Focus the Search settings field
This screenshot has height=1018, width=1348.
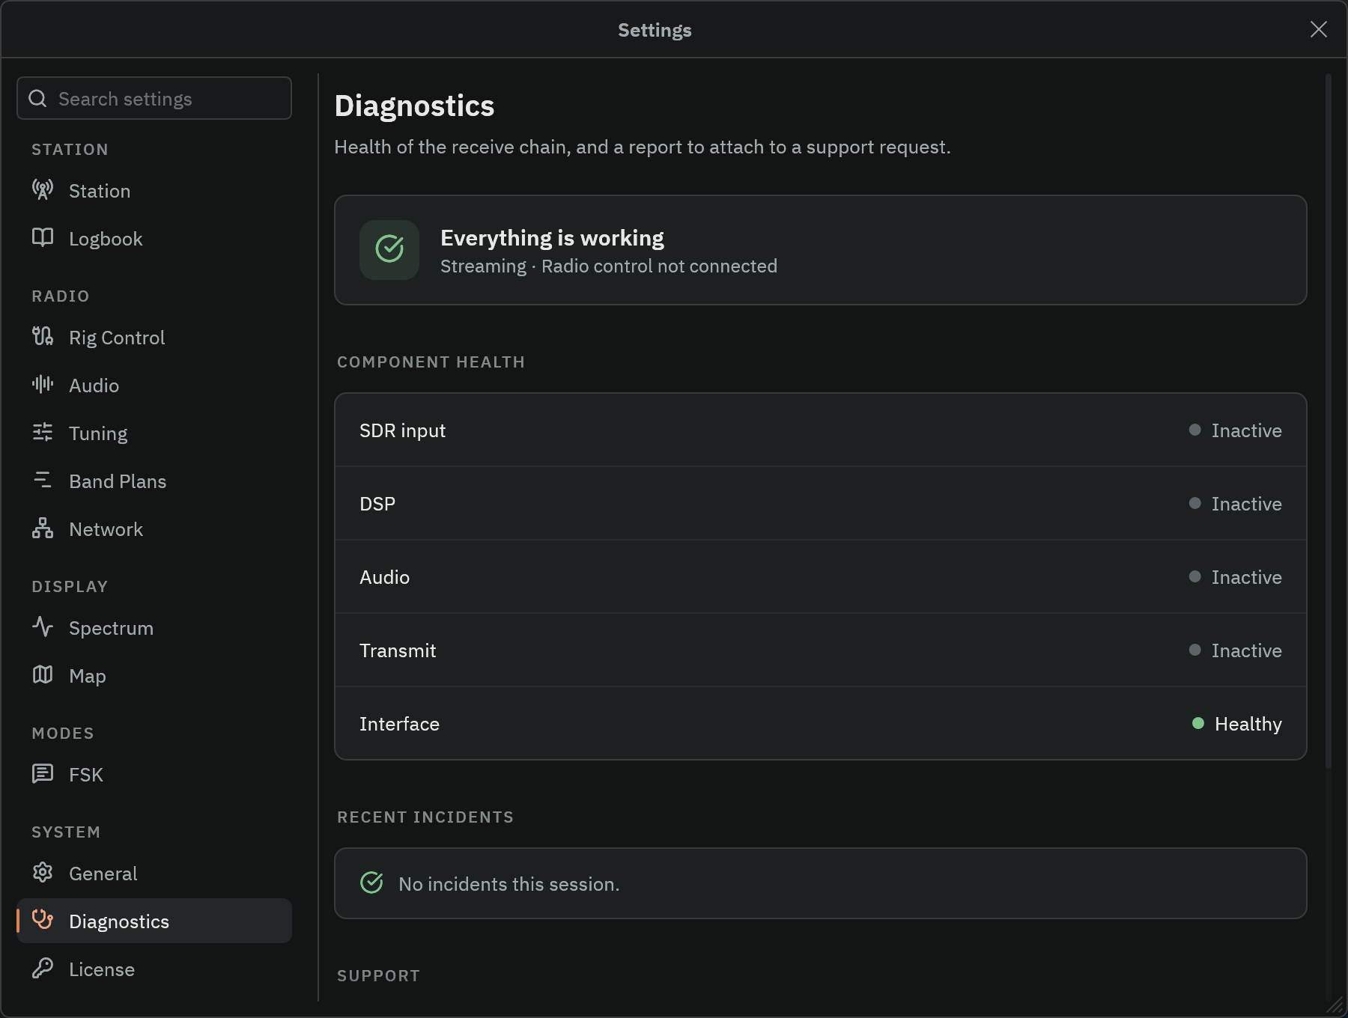(x=154, y=98)
